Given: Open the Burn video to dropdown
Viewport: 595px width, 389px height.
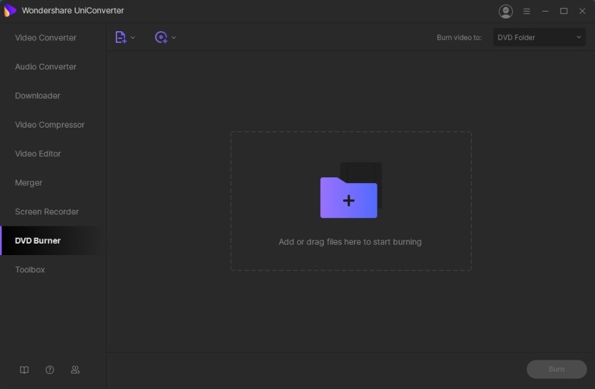Looking at the screenshot, I should pos(539,37).
